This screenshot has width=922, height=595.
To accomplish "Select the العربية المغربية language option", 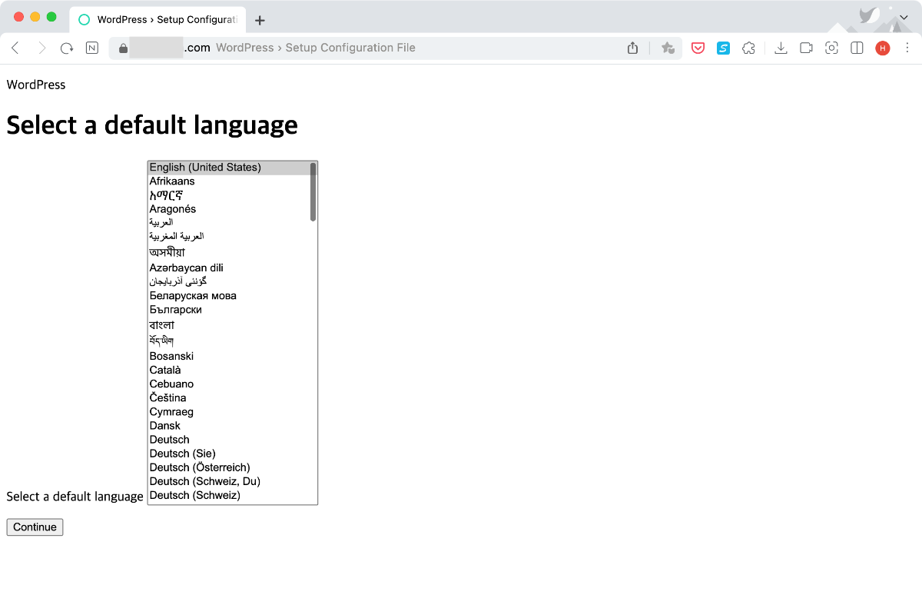I will click(x=228, y=236).
